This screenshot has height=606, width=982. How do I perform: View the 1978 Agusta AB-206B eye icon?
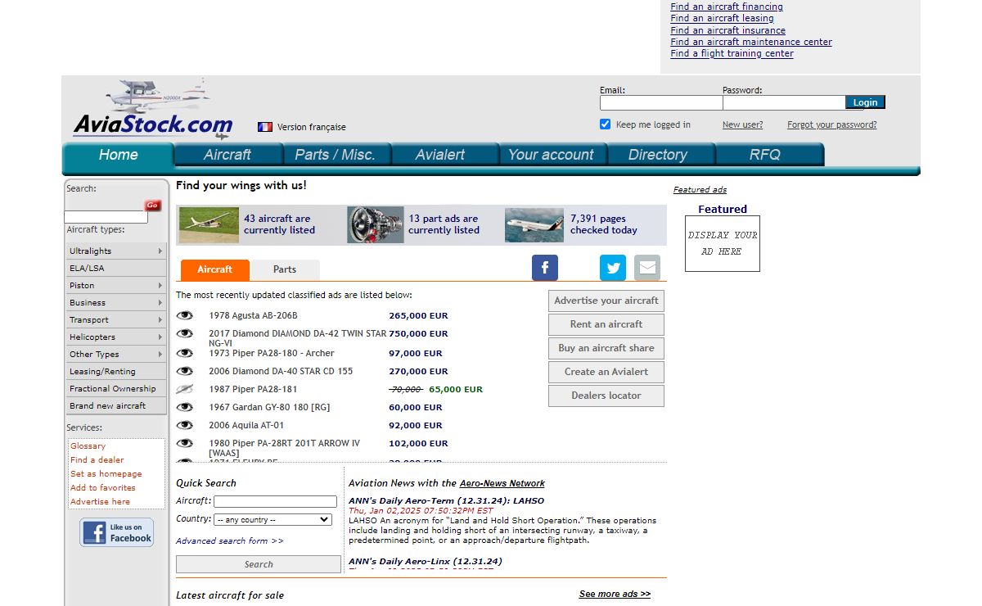coord(185,315)
